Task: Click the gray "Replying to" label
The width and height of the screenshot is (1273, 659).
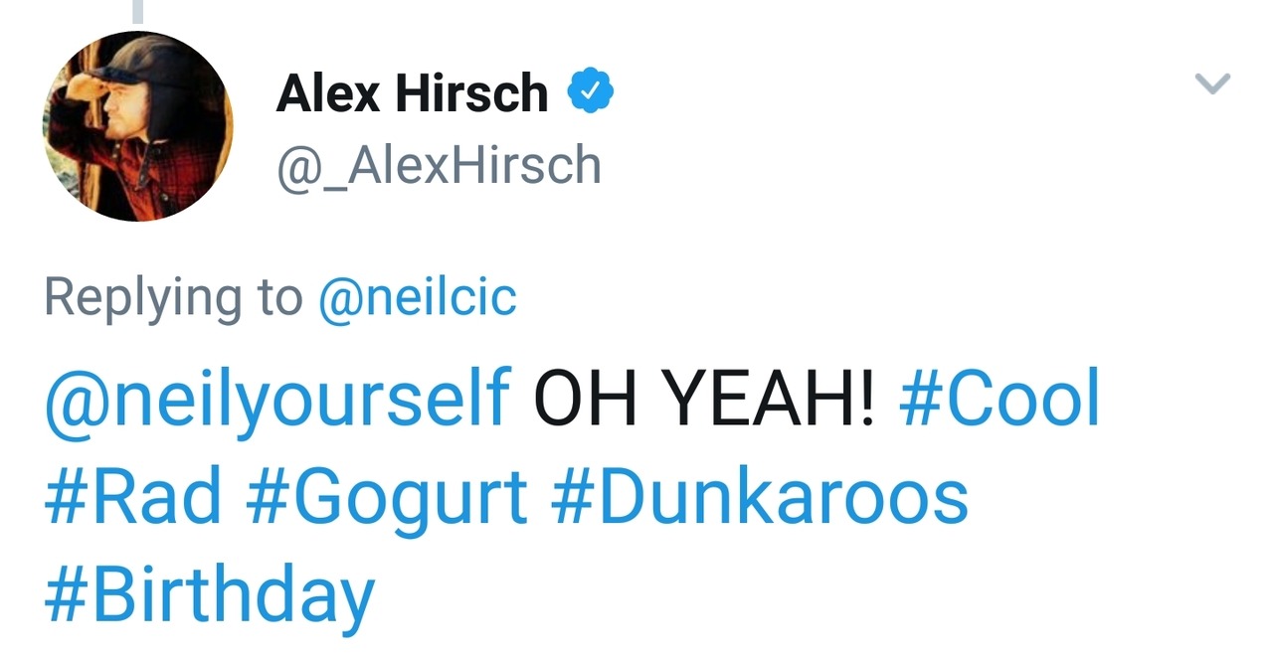Action: click(x=173, y=298)
